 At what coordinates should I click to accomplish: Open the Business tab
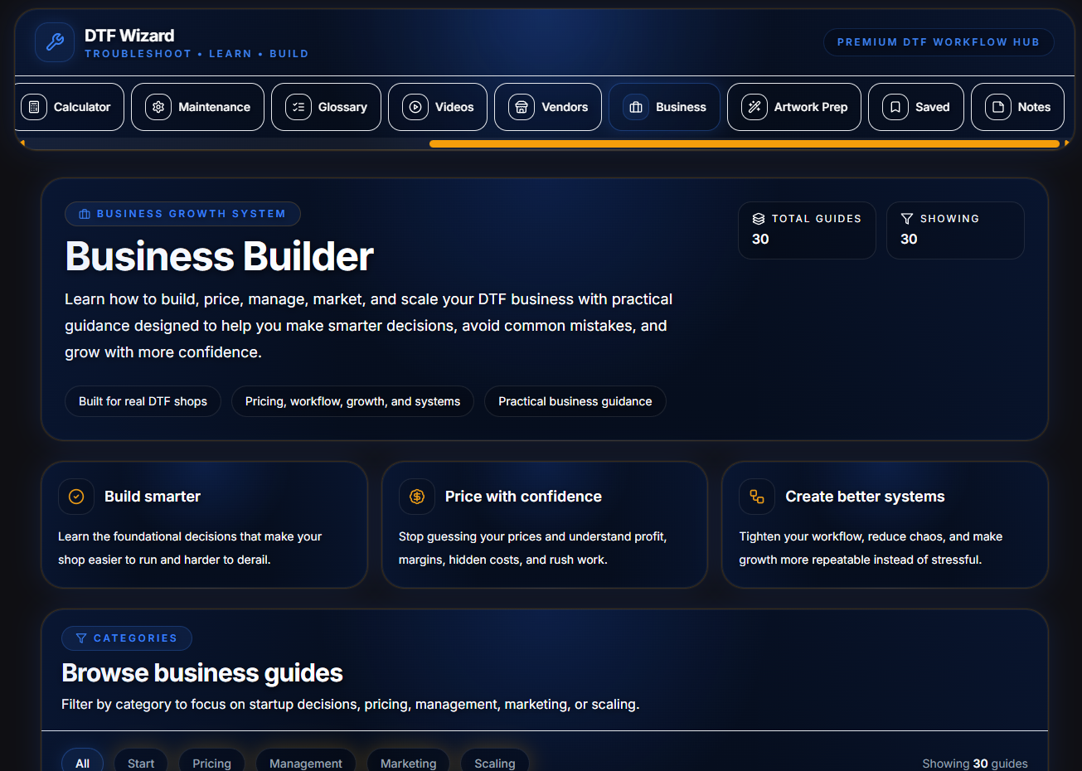[x=665, y=107]
